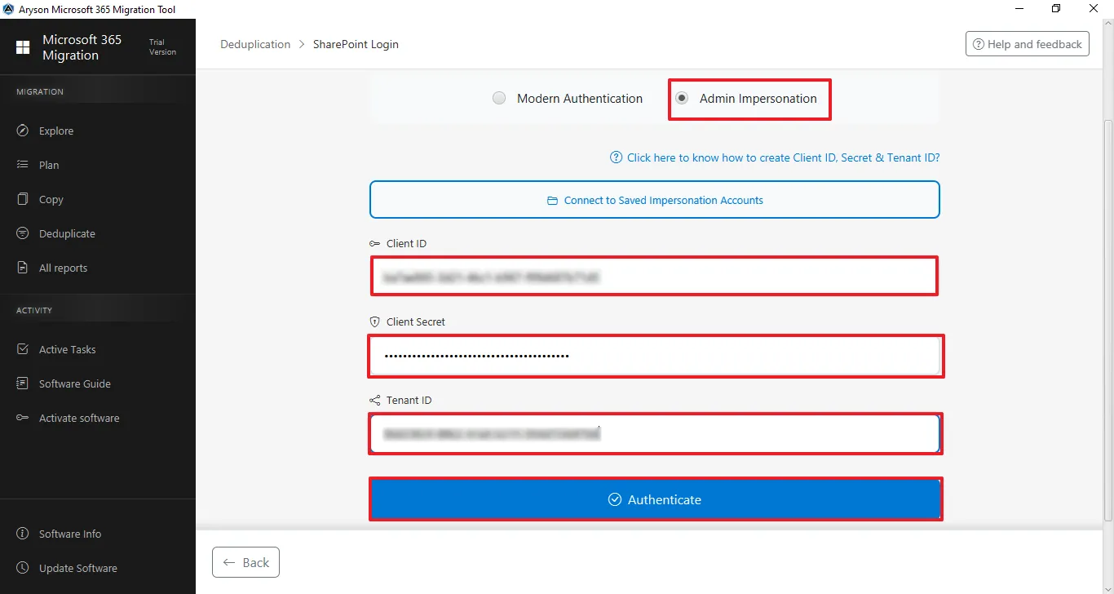This screenshot has width=1114, height=594.
Task: Go to Deduplication in the breadcrumb
Action: pyautogui.click(x=255, y=44)
